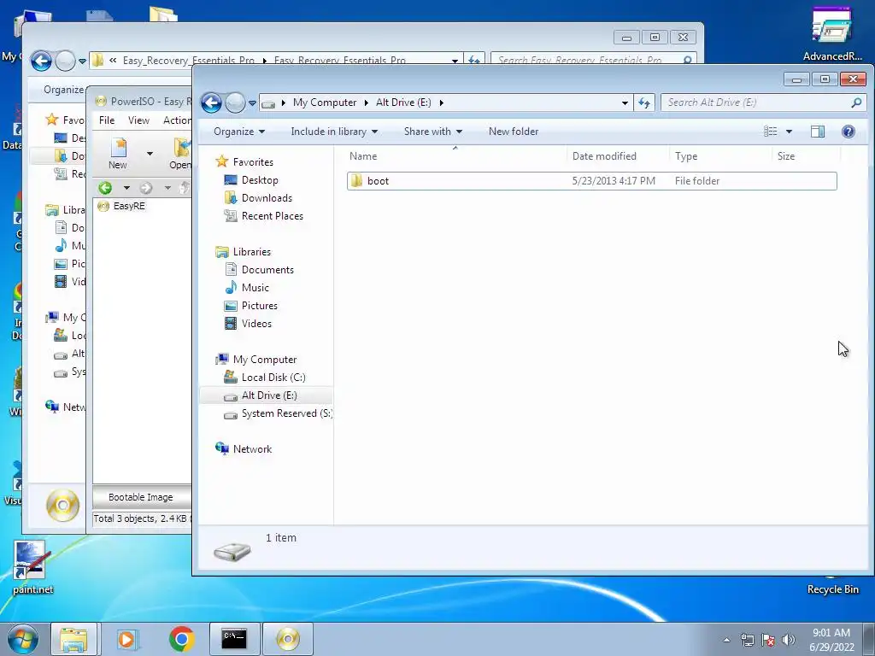Sort files by Name column
The height and width of the screenshot is (656, 875).
pyautogui.click(x=455, y=156)
